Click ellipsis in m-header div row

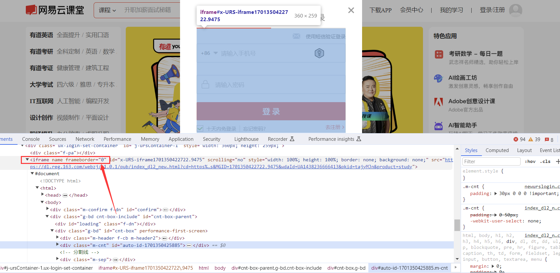click(164, 238)
